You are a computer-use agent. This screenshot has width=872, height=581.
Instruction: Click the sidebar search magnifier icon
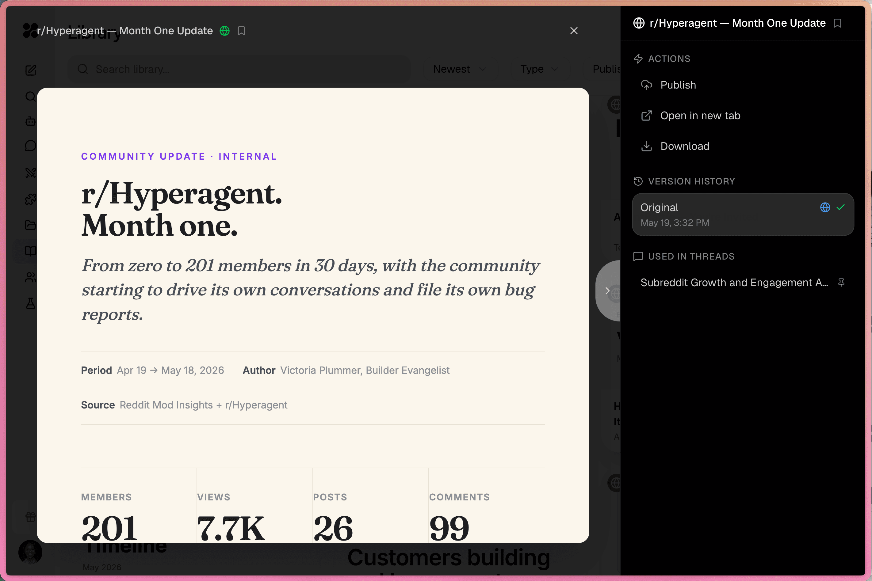31,97
